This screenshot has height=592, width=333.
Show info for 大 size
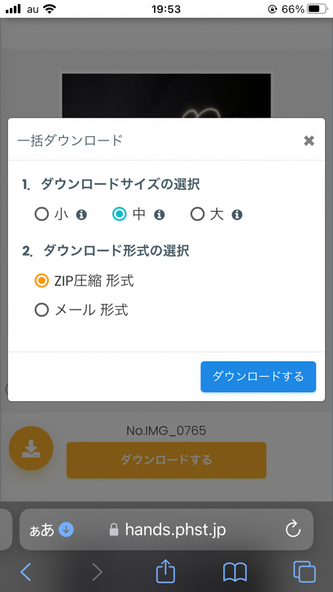[237, 215]
